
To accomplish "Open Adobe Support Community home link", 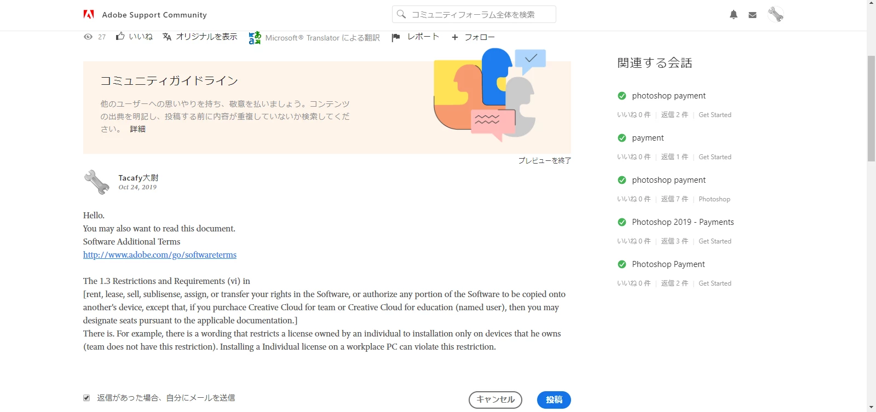I will 154,15.
